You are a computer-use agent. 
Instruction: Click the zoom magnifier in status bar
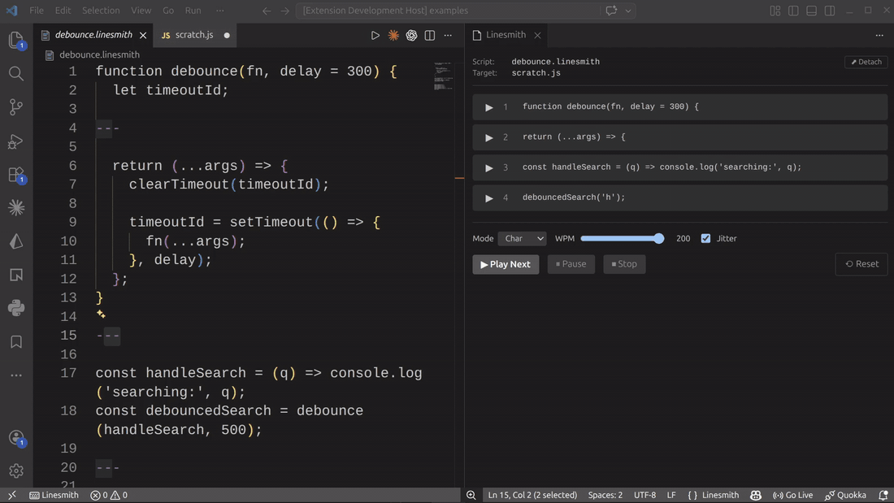click(471, 495)
